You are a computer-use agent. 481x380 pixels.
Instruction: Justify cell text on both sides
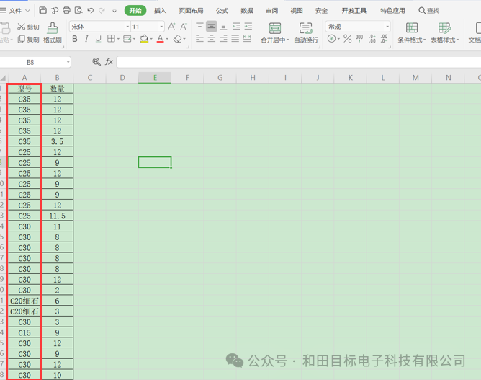point(235,39)
